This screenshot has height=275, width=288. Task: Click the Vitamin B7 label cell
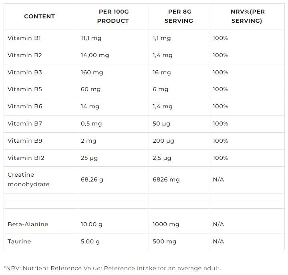pos(25,124)
